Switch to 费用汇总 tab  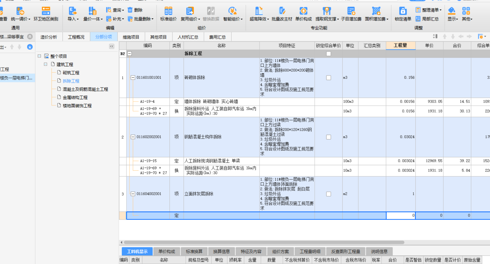pos(218,37)
